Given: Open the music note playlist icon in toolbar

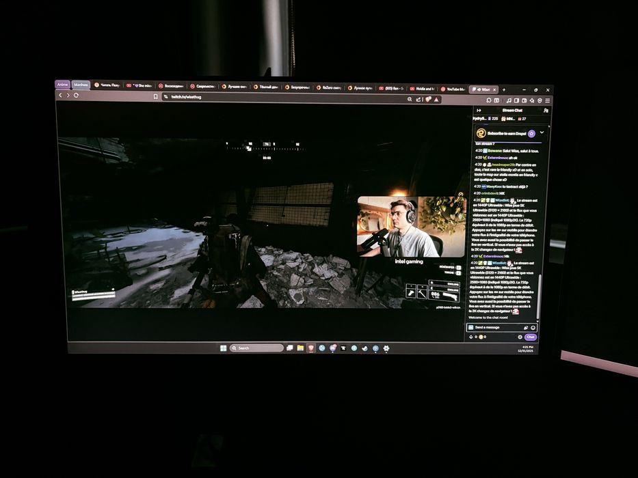Looking at the screenshot, I should tap(509, 100).
